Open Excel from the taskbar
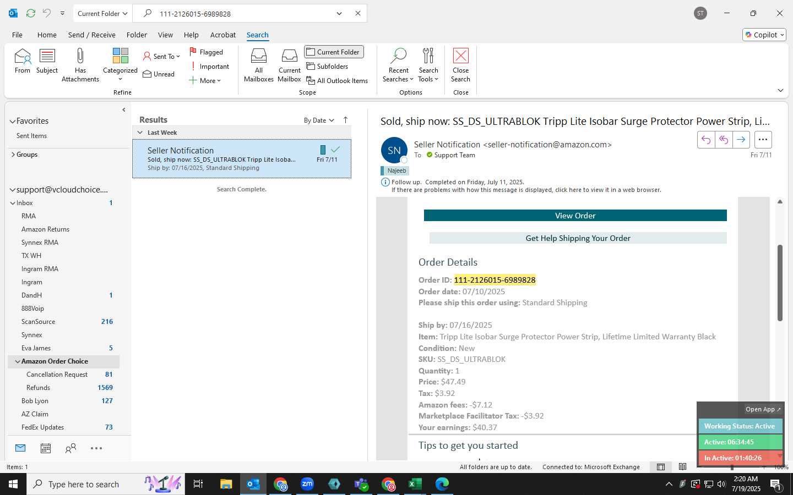The width and height of the screenshot is (793, 495). coord(415,484)
